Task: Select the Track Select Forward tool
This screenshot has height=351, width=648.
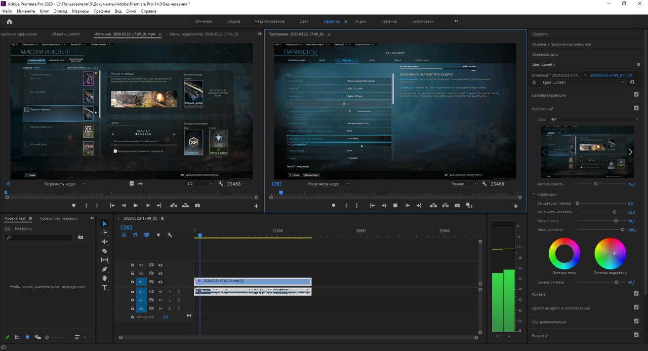Action: (105, 232)
